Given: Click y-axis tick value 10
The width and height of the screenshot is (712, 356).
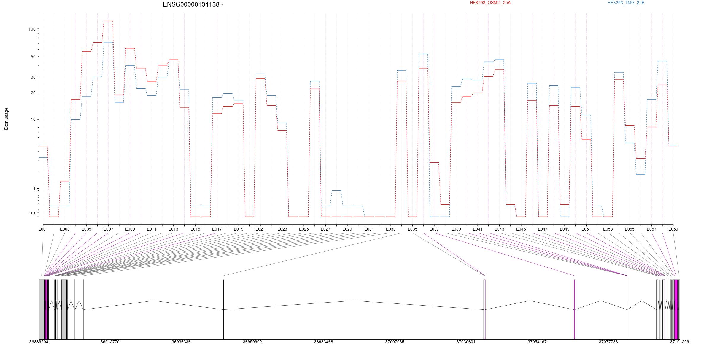Looking at the screenshot, I should [33, 119].
